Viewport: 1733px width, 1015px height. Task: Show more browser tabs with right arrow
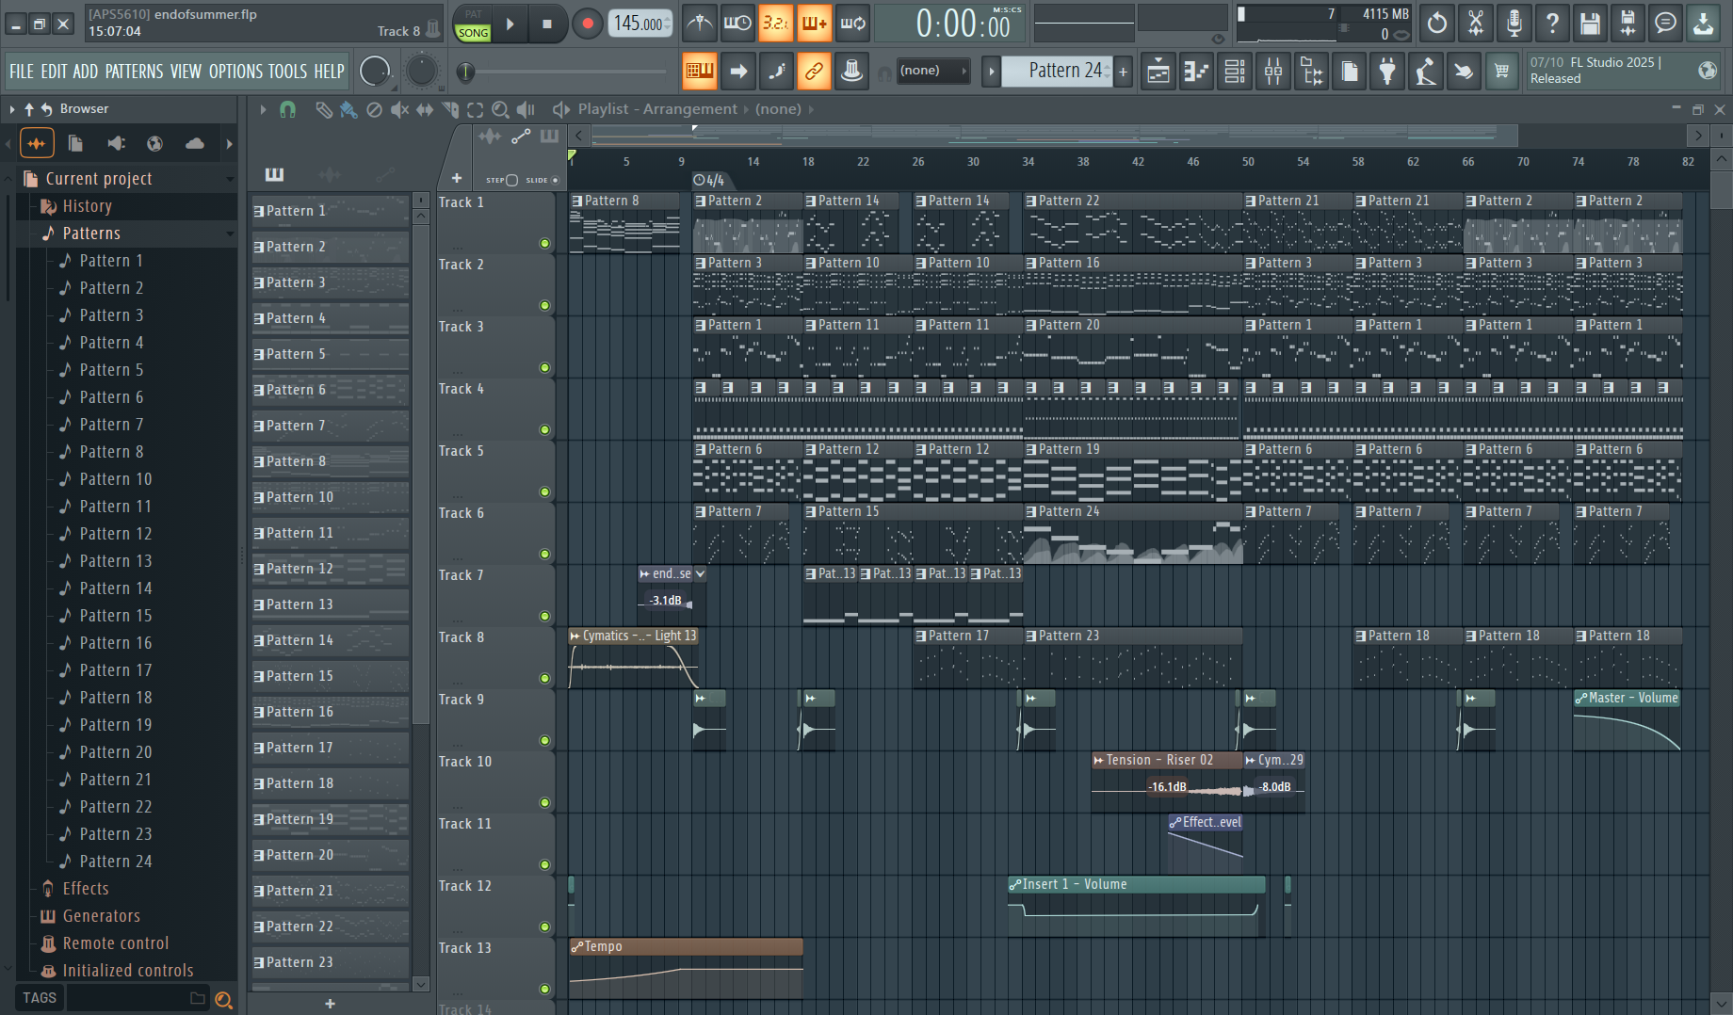[x=229, y=144]
